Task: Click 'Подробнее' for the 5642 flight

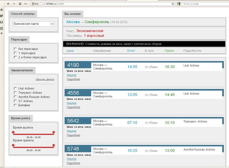Action: 73,135
